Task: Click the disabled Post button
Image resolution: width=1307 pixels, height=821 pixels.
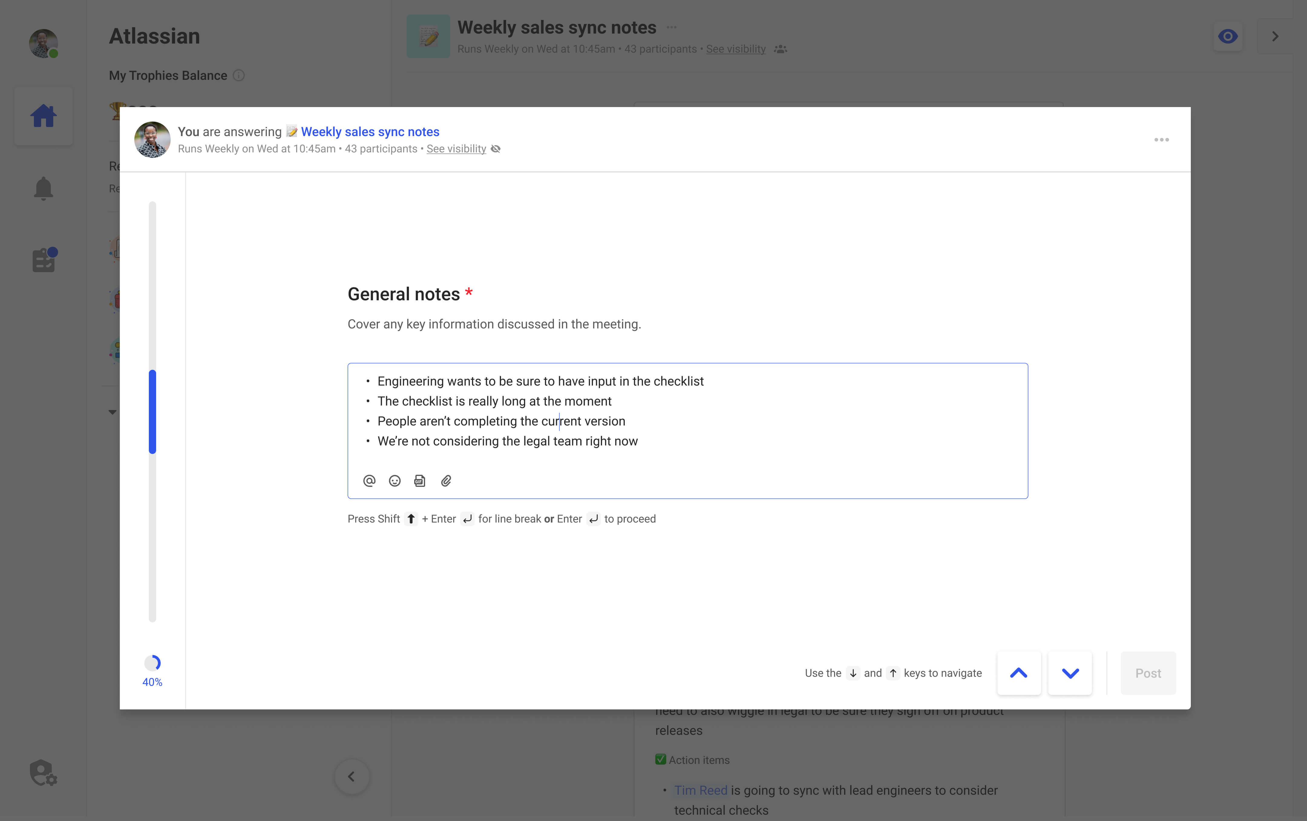Action: coord(1148,673)
